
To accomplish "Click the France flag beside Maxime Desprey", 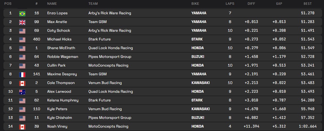I will point(22,74).
